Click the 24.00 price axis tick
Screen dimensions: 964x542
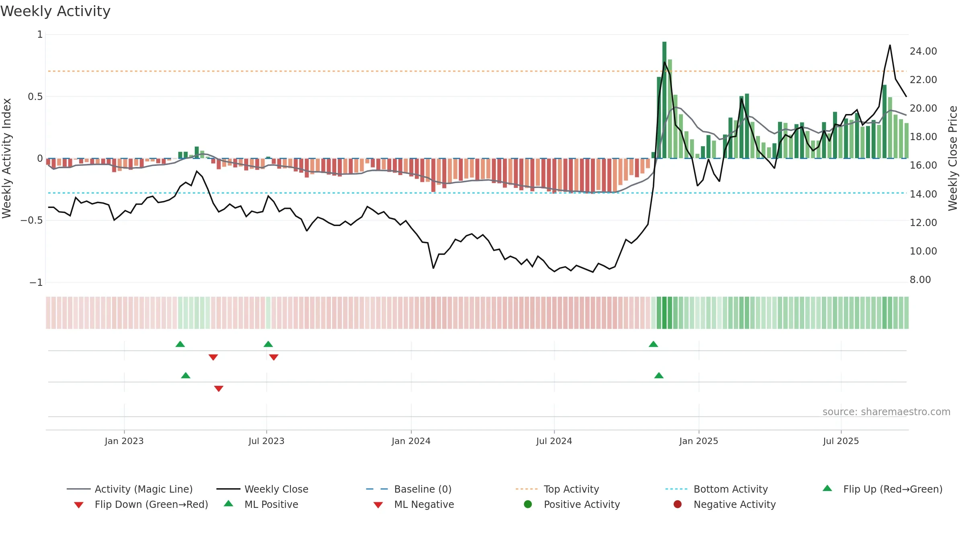pyautogui.click(x=923, y=51)
